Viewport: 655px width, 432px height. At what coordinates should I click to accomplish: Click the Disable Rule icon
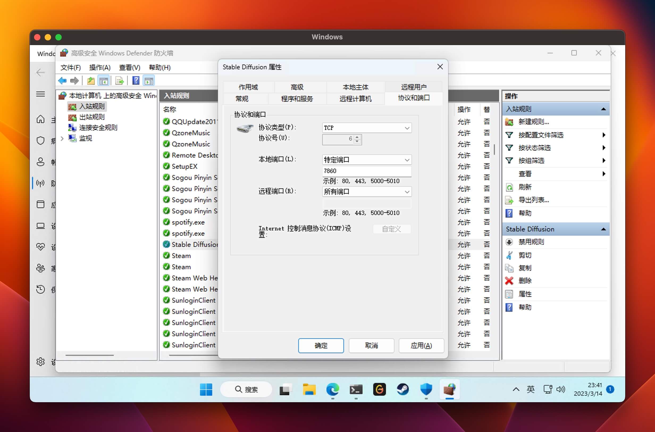(509, 242)
